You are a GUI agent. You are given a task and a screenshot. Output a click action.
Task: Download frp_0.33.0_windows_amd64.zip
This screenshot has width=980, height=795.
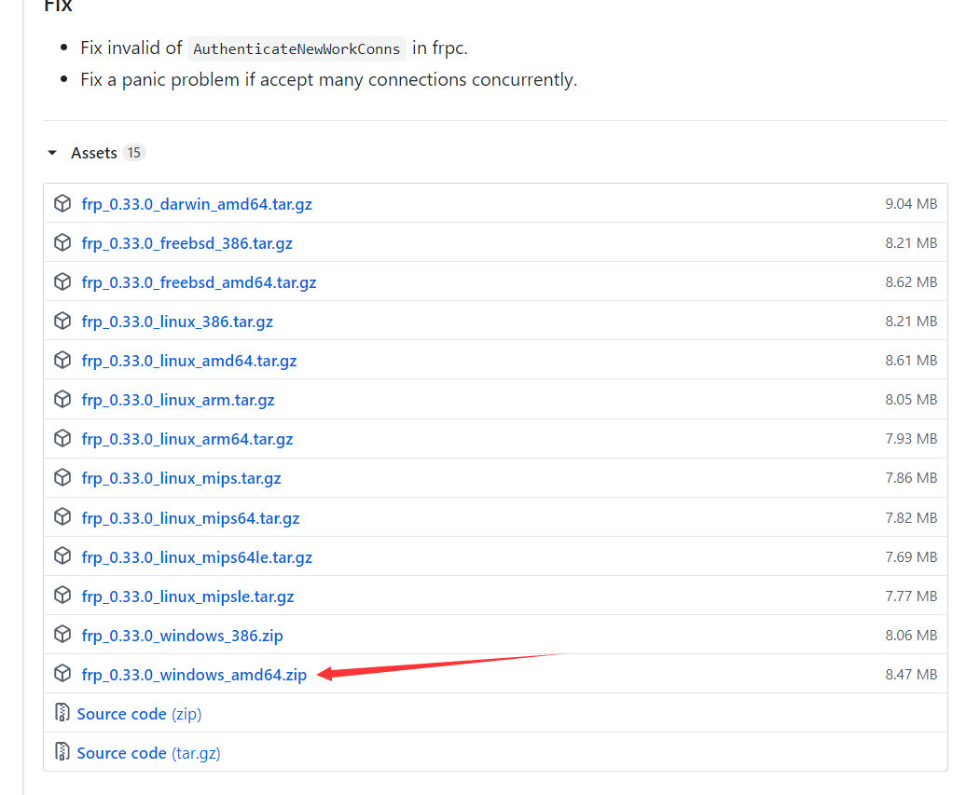pyautogui.click(x=194, y=675)
